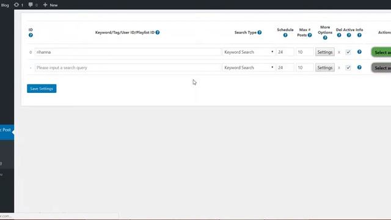Toggle Active checkbox for rihanna row
The height and width of the screenshot is (220, 391).
(x=348, y=52)
